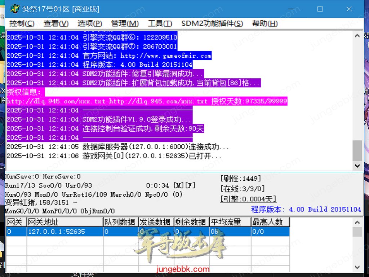The width and height of the screenshot is (369, 277).
Task: Click the 最高人数 column header
Action: pos(270,222)
